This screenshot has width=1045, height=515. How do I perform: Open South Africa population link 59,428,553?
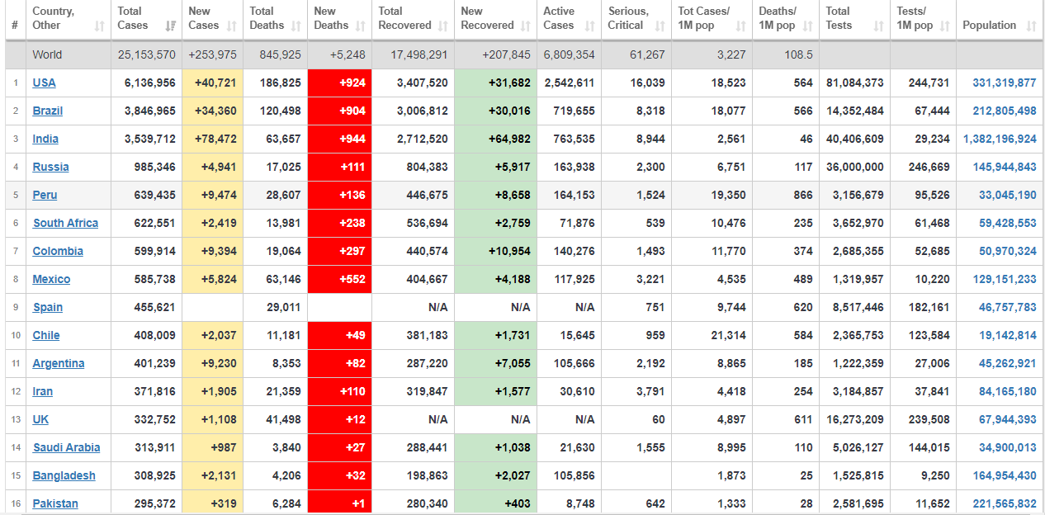point(1008,223)
